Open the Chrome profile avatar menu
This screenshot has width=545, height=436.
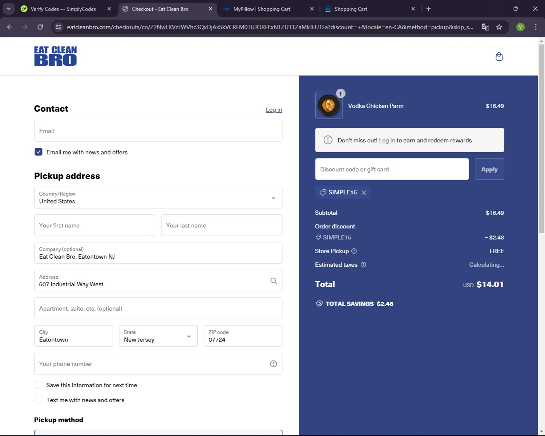pos(520,27)
